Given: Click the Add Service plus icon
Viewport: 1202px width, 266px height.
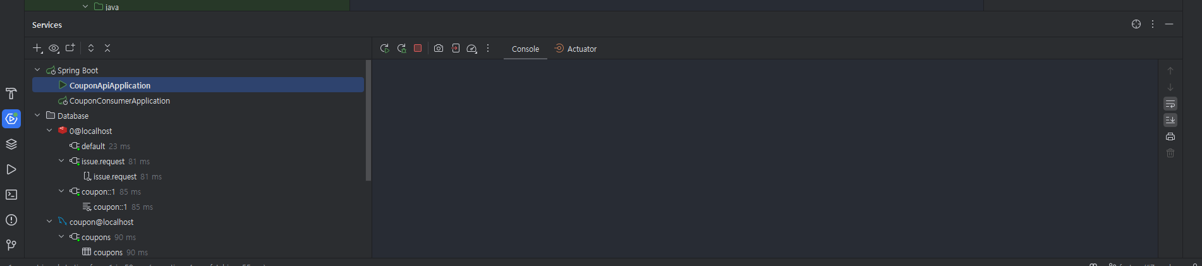Looking at the screenshot, I should [x=37, y=48].
